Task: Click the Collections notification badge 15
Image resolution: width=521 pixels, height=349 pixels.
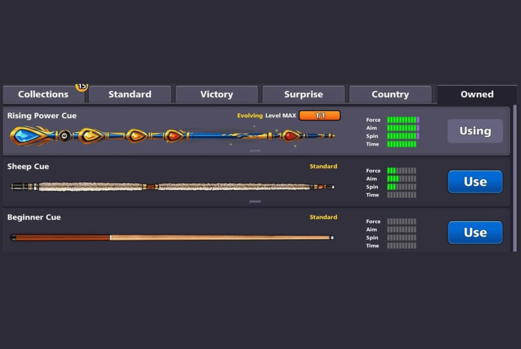Action: (x=82, y=87)
